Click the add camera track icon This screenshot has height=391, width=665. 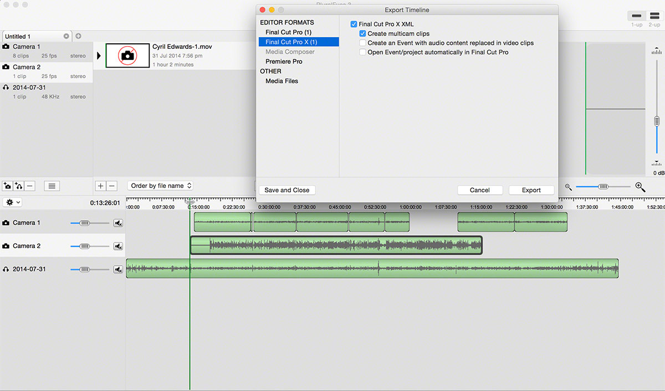7,186
